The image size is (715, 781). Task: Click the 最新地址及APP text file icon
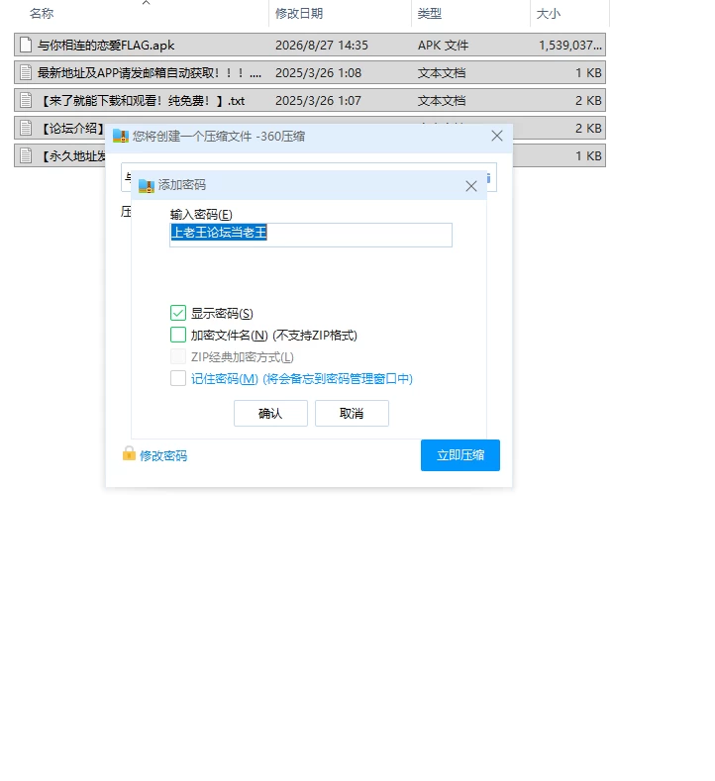pos(26,72)
